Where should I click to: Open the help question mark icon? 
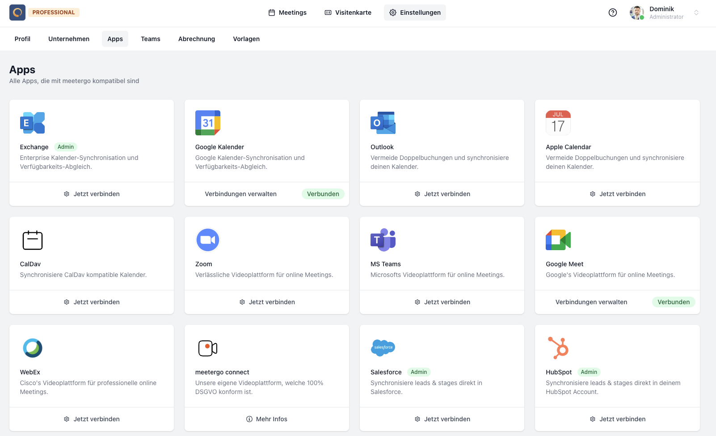point(613,13)
